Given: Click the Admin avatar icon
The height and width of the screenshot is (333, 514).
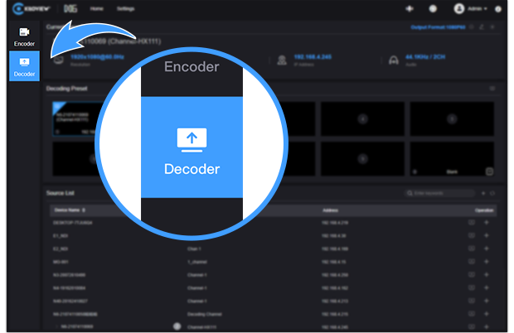Looking at the screenshot, I should (459, 9).
